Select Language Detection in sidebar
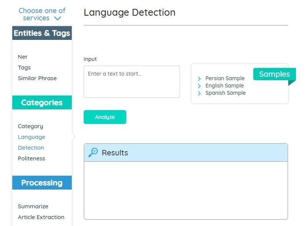The height and width of the screenshot is (226, 307). click(31, 142)
